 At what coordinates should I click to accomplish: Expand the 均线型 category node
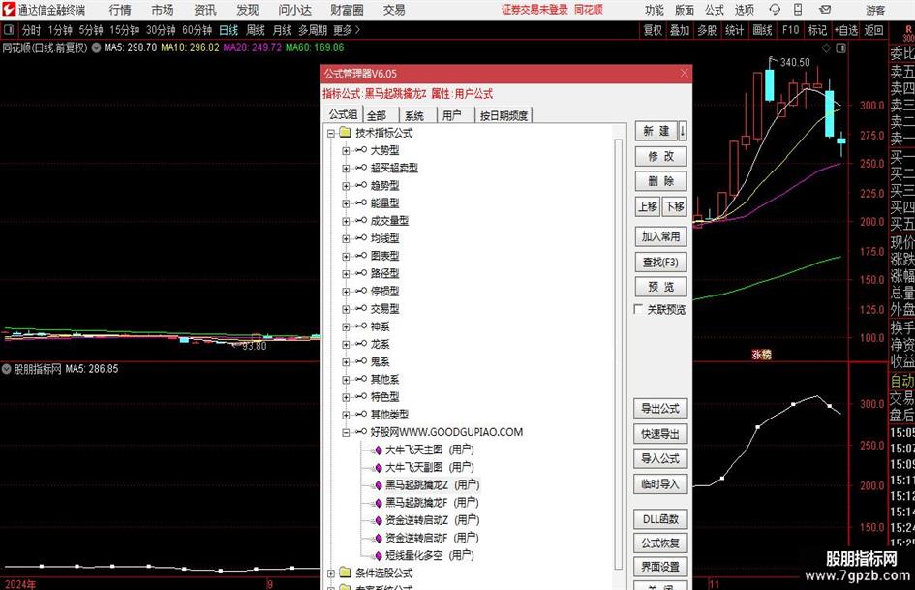(346, 238)
